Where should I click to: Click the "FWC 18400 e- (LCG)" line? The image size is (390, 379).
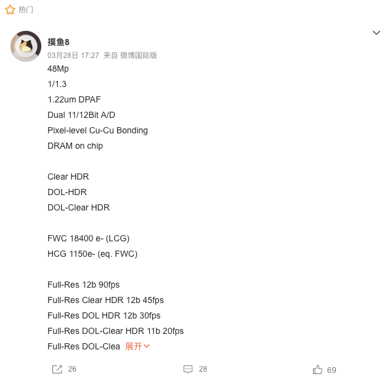coord(88,238)
